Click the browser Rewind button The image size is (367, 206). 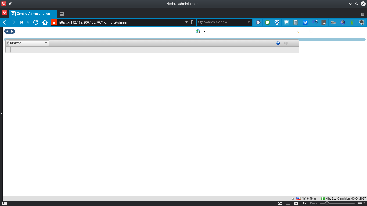tap(21, 22)
